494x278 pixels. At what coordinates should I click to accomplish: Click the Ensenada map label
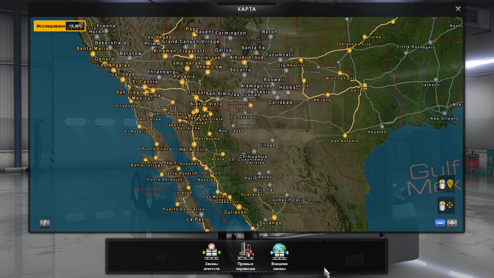click(x=127, y=106)
